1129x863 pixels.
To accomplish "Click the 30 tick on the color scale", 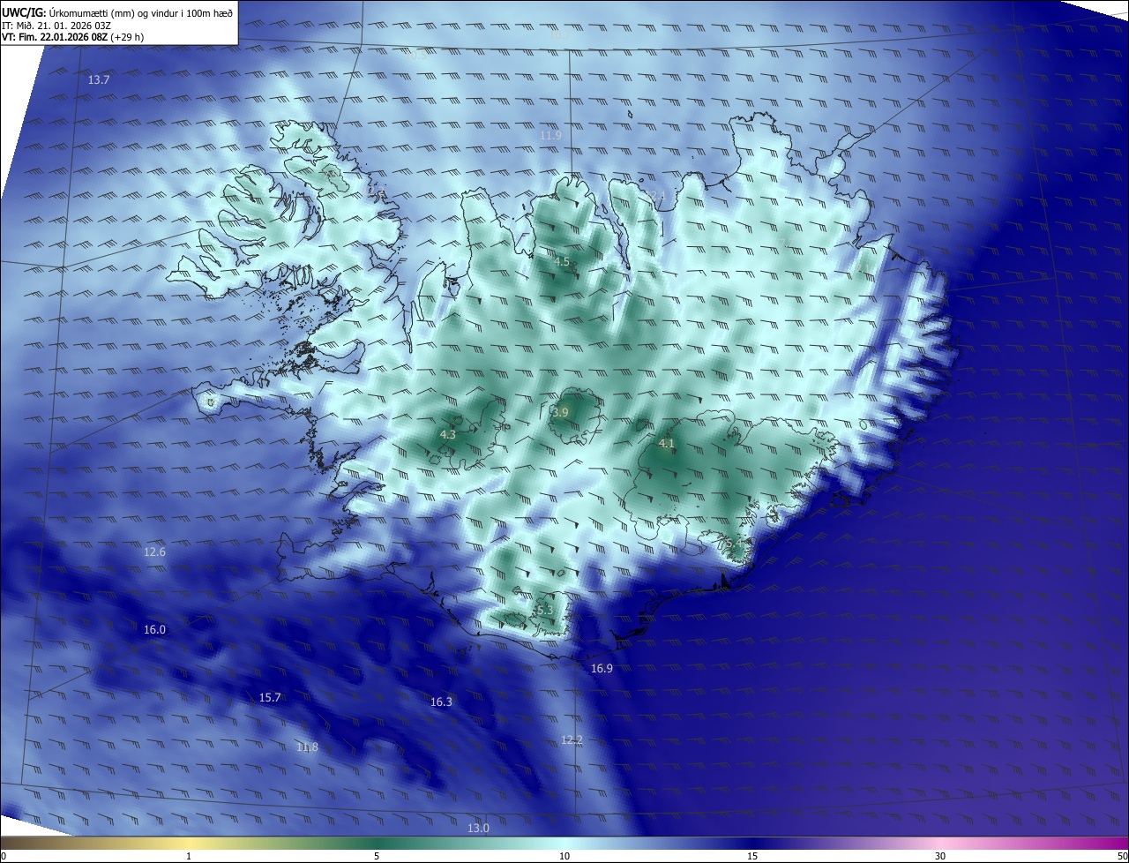I will (x=940, y=856).
